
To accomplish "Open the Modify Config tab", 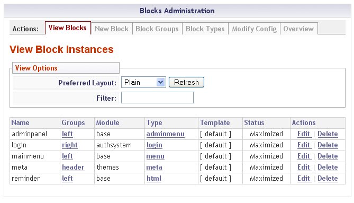I will 254,29.
